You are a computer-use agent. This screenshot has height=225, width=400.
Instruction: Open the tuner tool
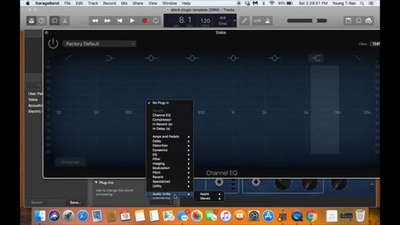(244, 21)
